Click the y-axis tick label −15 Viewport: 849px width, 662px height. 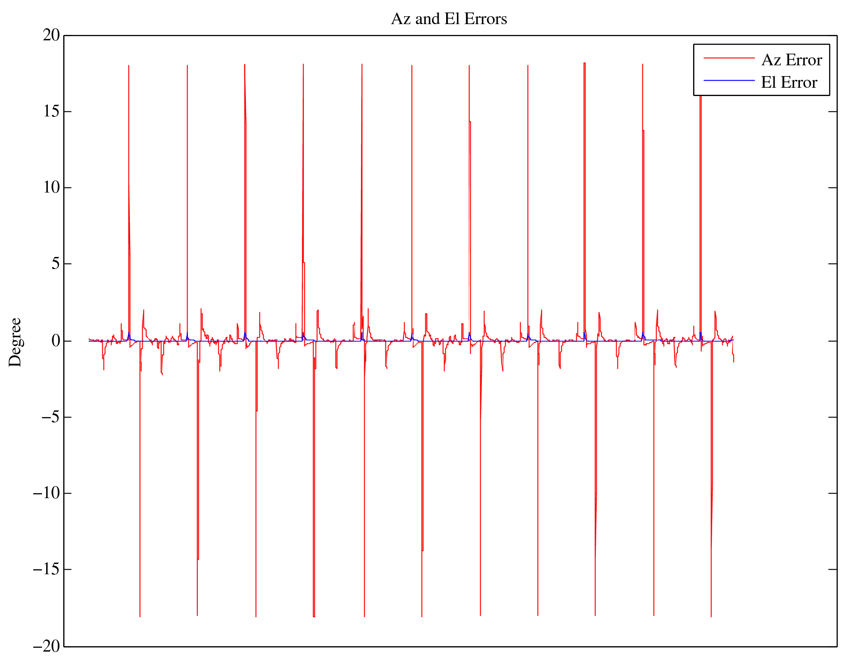47,569
